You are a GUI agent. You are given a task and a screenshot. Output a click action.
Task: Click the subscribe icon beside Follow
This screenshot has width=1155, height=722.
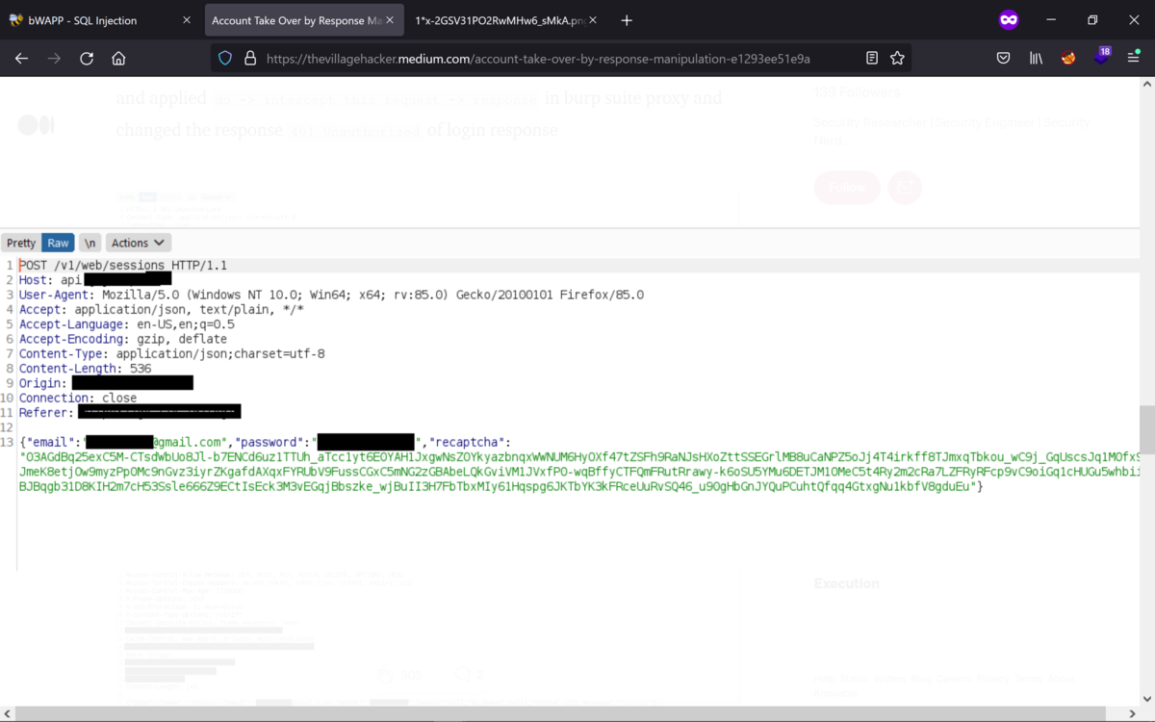tap(905, 187)
